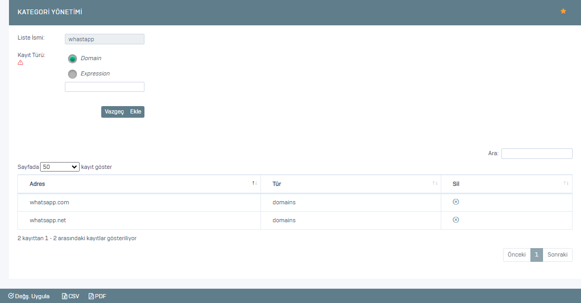Delete the whatsapp.com entry
Image resolution: width=581 pixels, height=303 pixels.
[456, 202]
